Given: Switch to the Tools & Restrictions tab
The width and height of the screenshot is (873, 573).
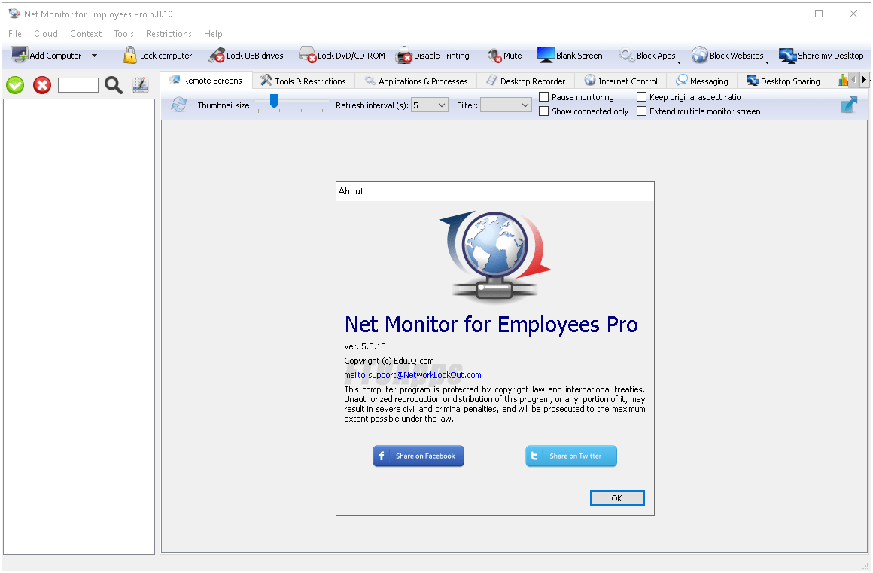Looking at the screenshot, I should (x=303, y=81).
